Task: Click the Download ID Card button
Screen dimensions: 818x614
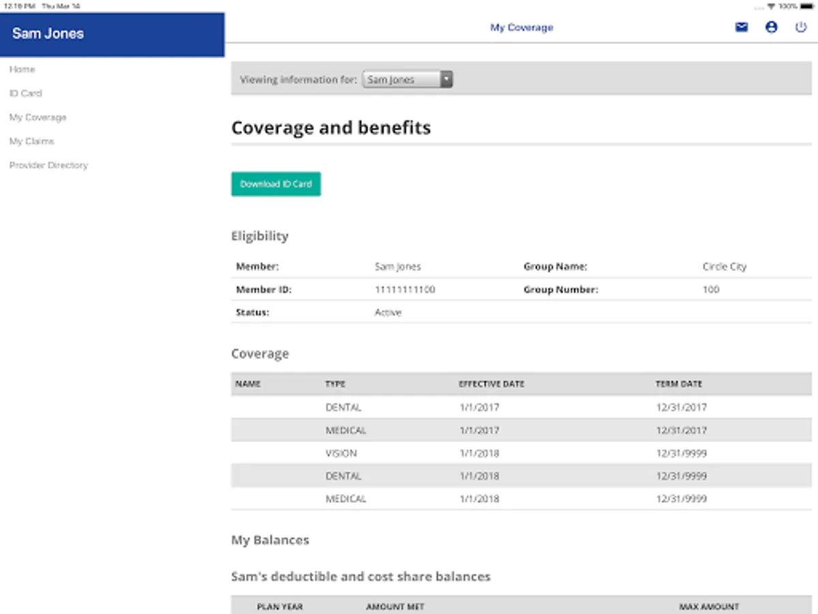Action: click(276, 184)
